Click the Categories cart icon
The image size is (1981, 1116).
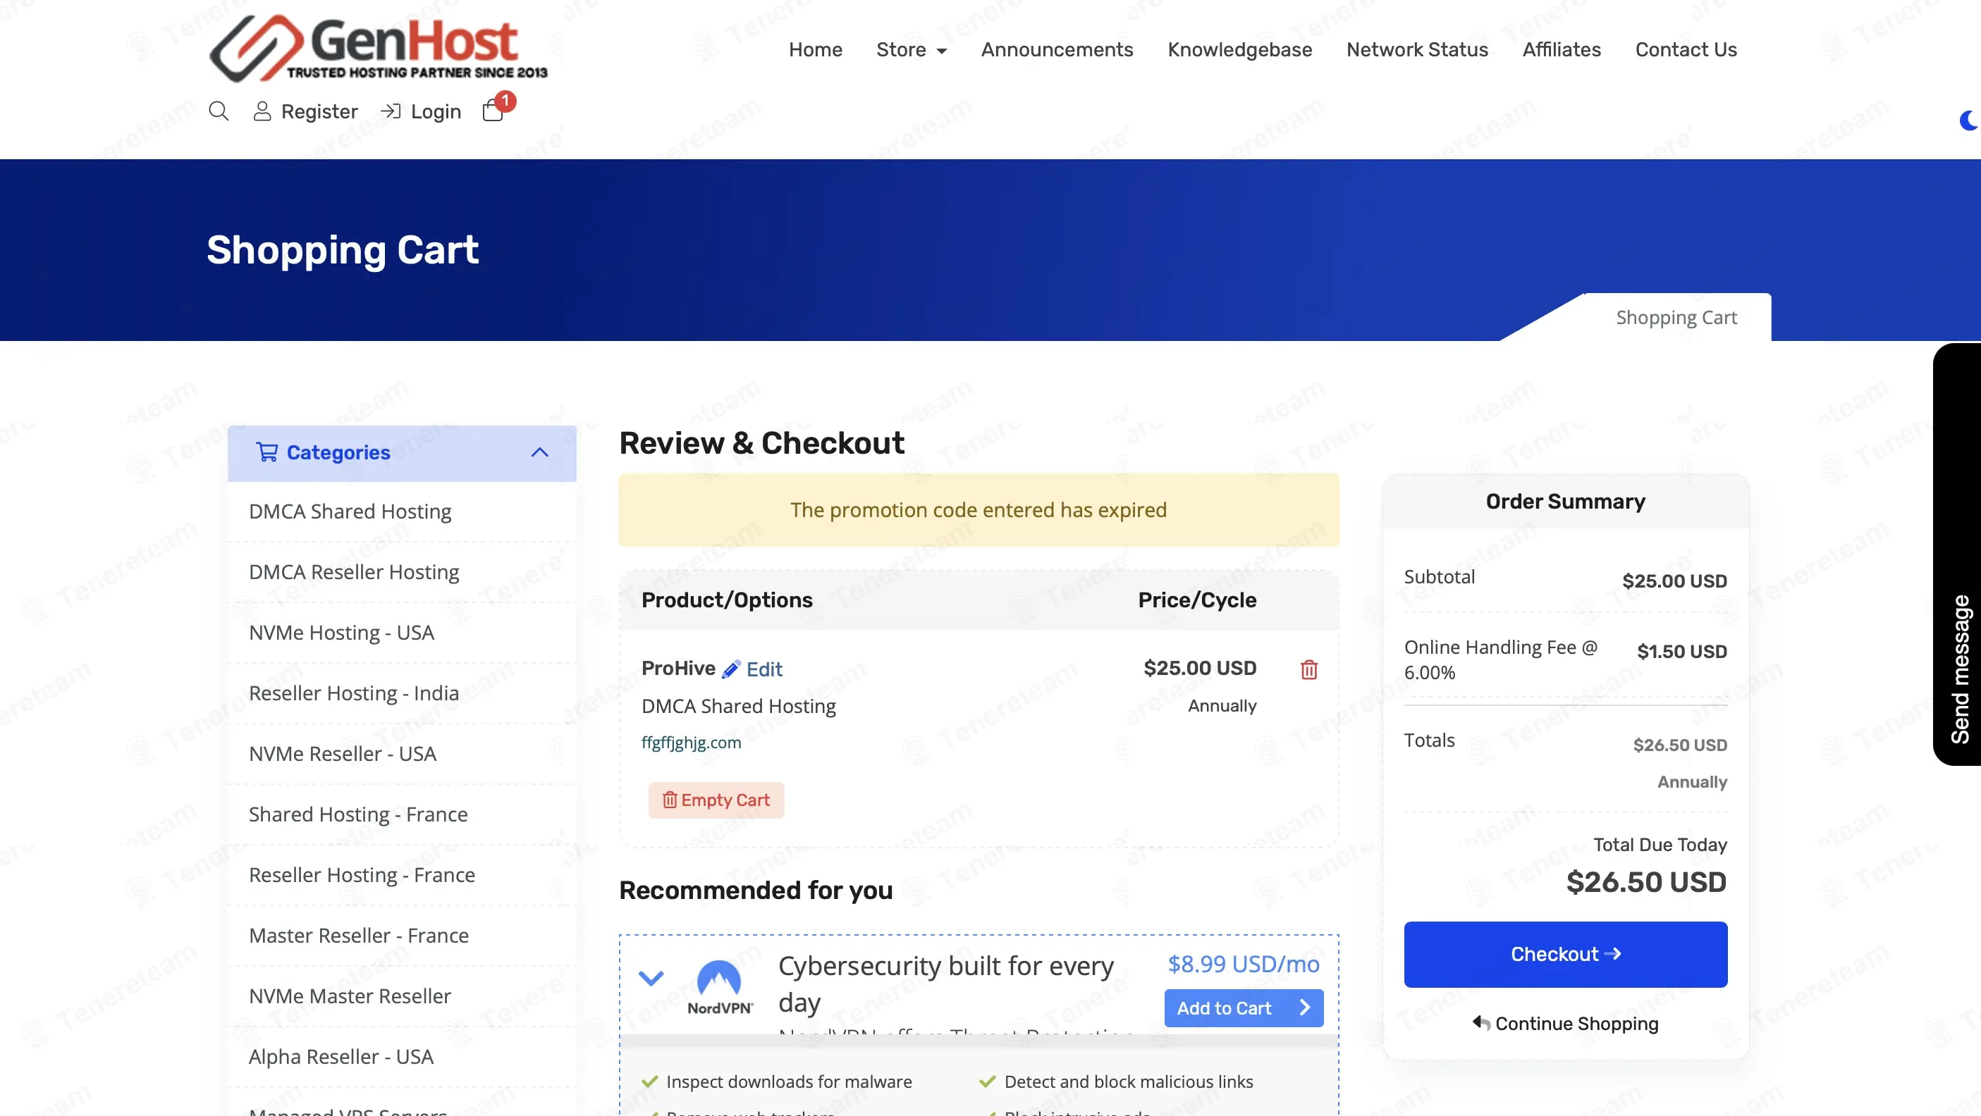pos(267,452)
